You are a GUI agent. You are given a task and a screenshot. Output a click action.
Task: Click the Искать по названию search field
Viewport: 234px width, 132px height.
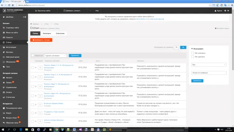209,73
